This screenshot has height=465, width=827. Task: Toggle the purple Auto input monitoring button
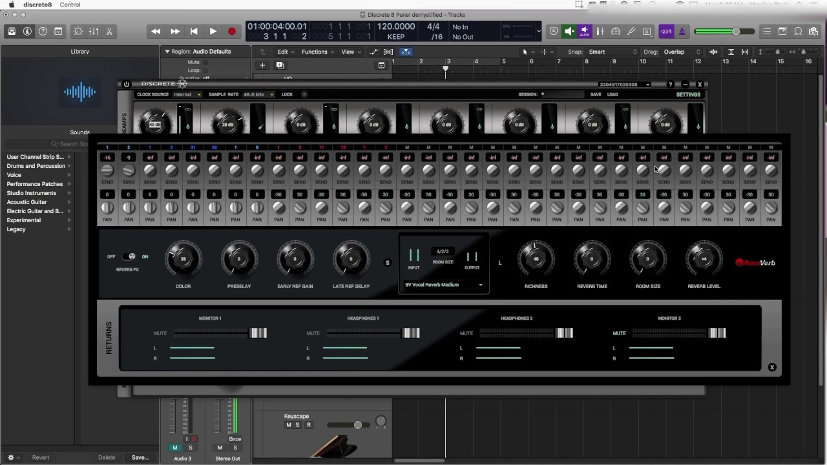[x=584, y=31]
